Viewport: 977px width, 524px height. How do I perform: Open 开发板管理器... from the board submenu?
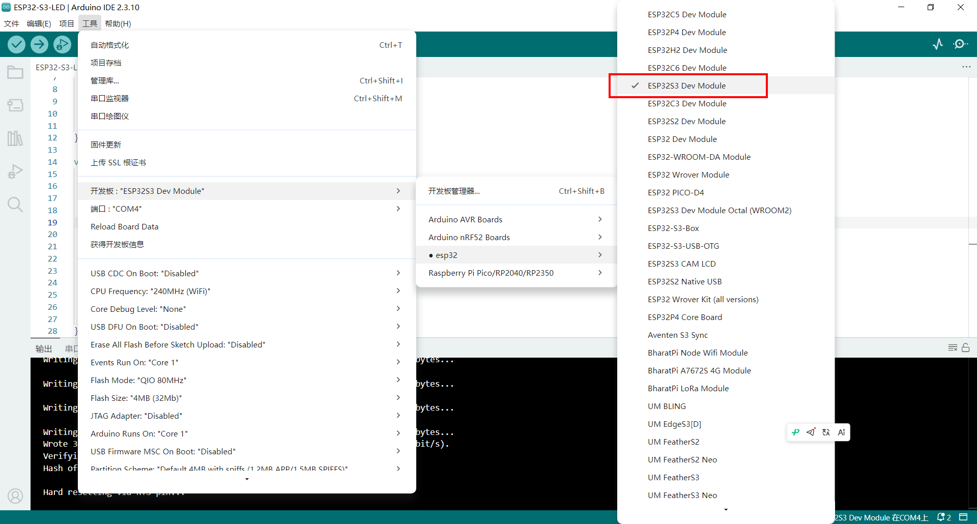pos(516,191)
